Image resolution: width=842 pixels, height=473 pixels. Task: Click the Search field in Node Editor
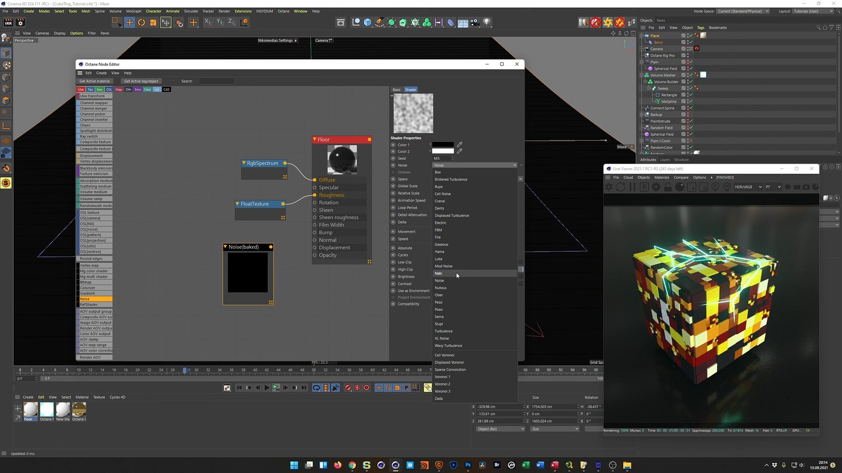click(x=216, y=81)
